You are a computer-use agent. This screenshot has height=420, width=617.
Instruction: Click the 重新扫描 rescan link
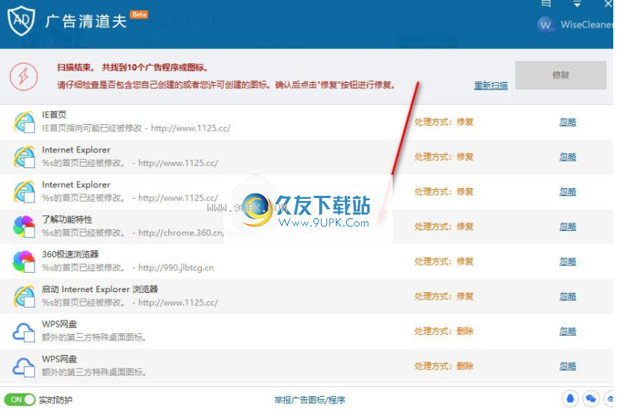(491, 85)
